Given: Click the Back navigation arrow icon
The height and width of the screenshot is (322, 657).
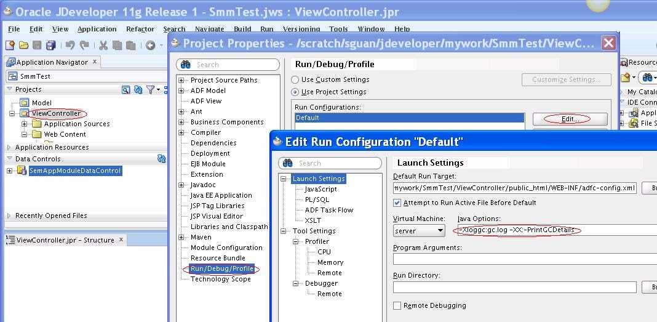Looking at the screenshot, I should 151,46.
